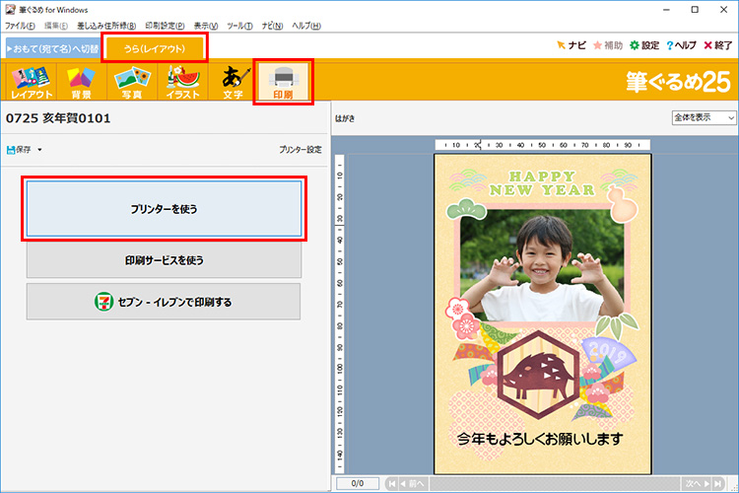The width and height of the screenshot is (739, 493).
Task: Click the 印刷サービスを使う button
Action: (x=164, y=260)
